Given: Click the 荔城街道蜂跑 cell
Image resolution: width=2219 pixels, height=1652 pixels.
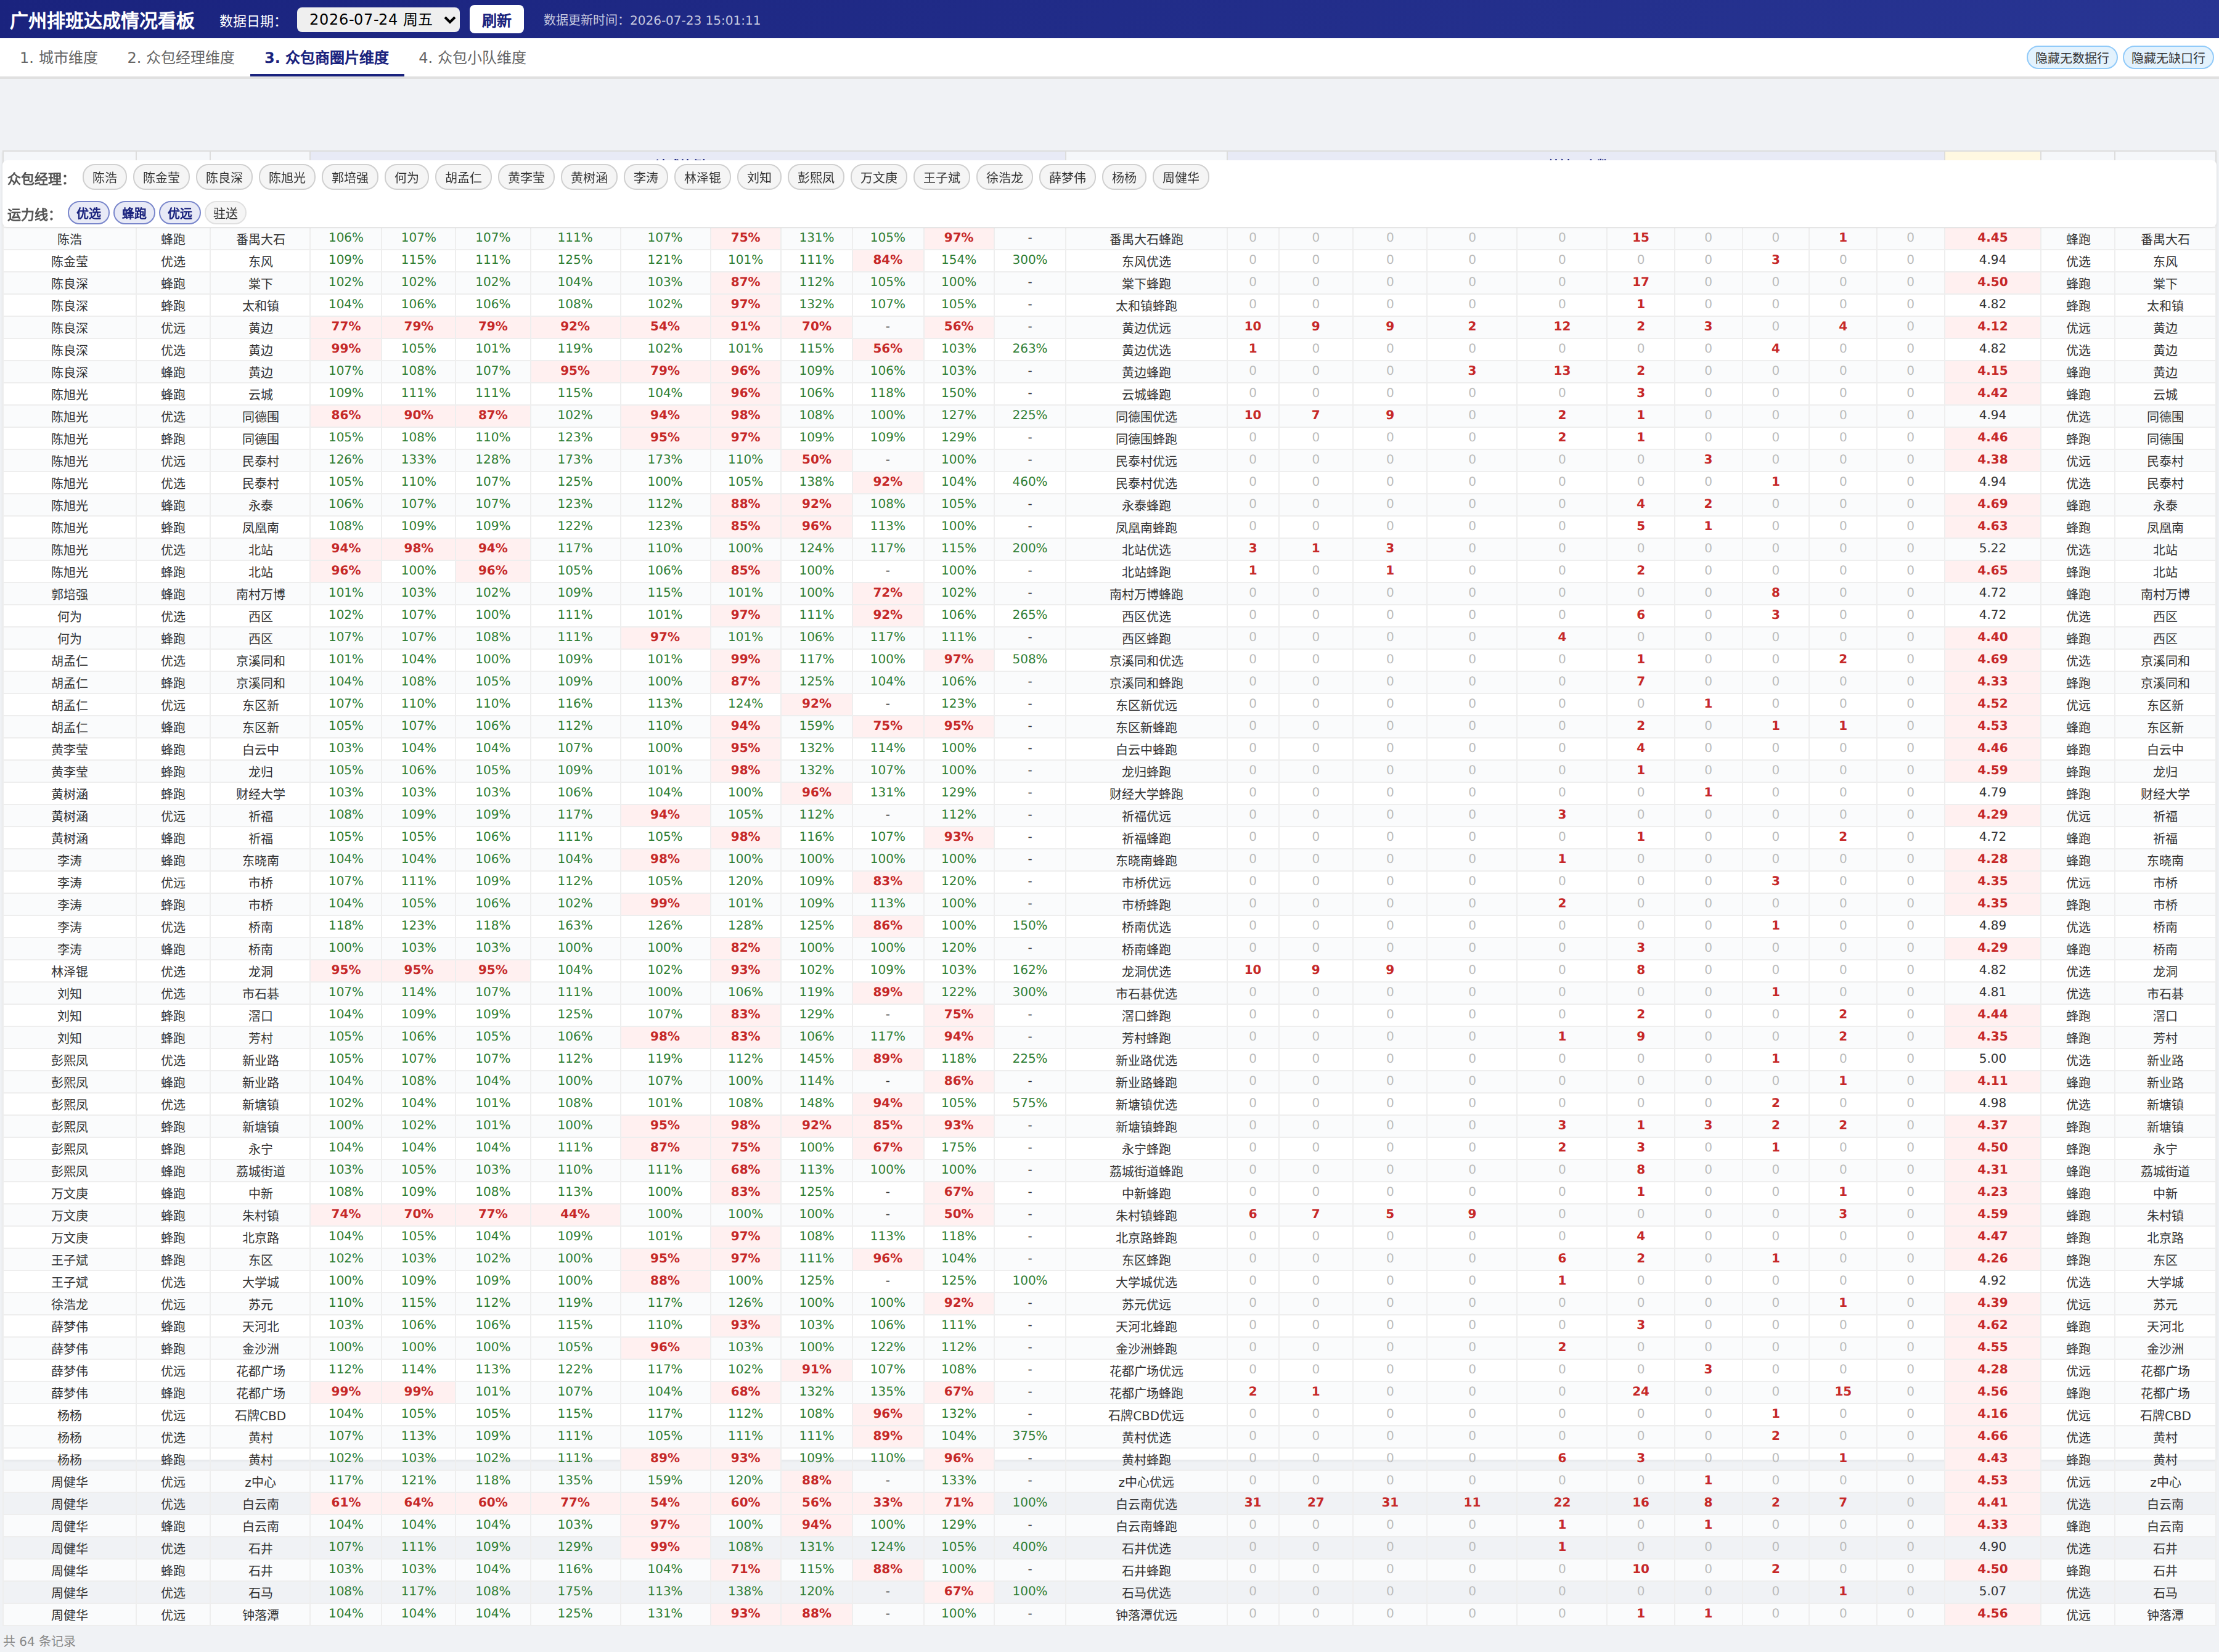Looking at the screenshot, I should (x=1146, y=1171).
